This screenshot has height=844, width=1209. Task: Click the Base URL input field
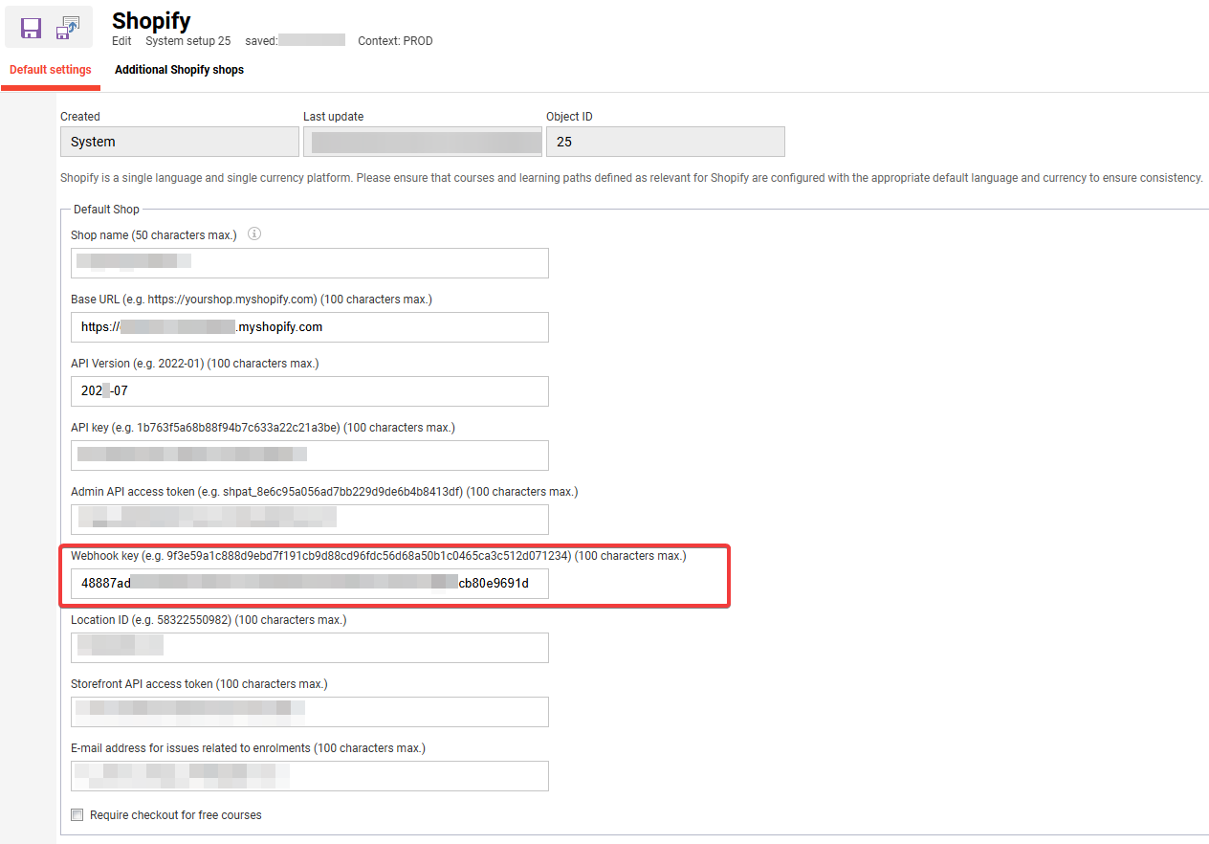(x=309, y=326)
